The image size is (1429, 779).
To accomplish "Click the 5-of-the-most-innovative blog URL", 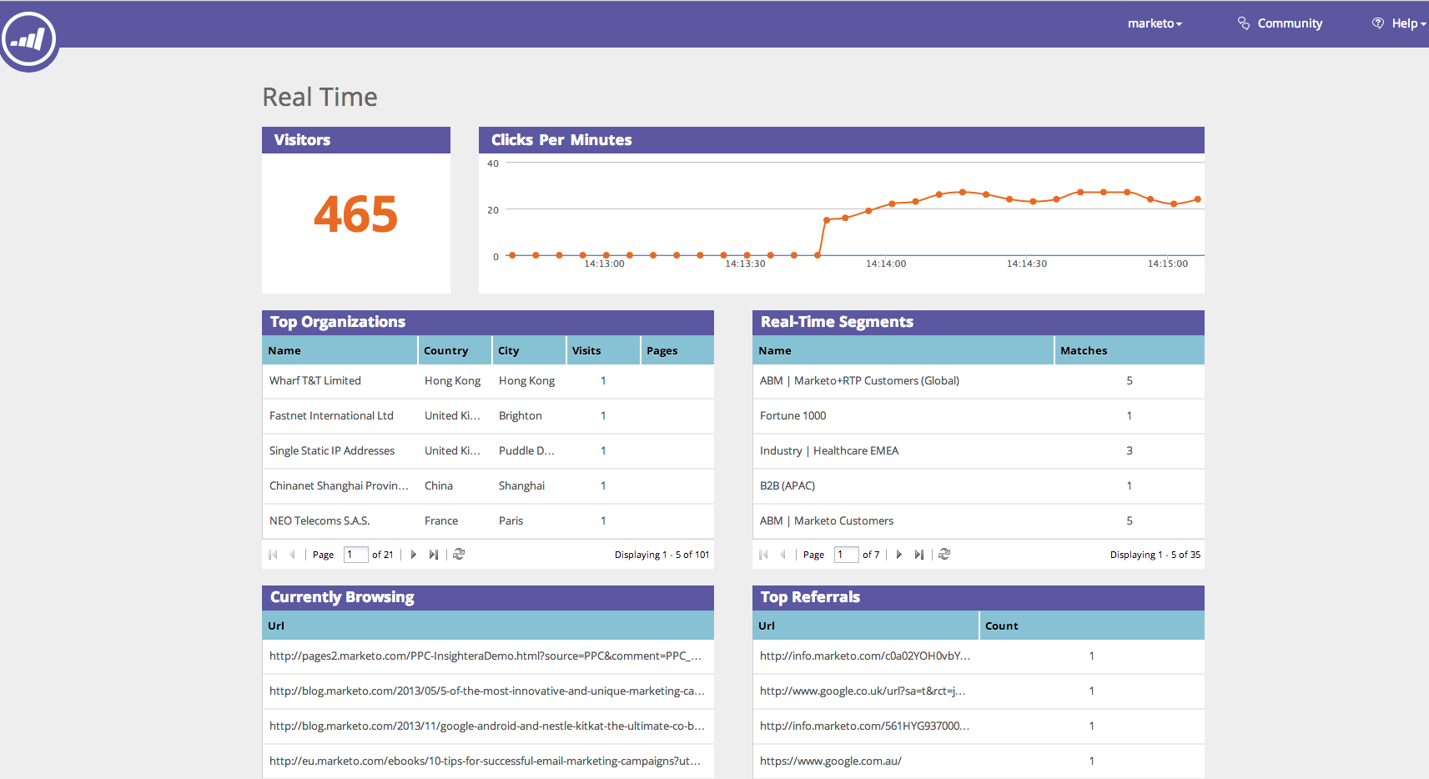I will [x=487, y=691].
